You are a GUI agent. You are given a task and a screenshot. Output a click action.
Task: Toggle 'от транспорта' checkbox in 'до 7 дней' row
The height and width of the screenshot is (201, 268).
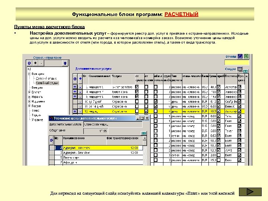pos(137,102)
